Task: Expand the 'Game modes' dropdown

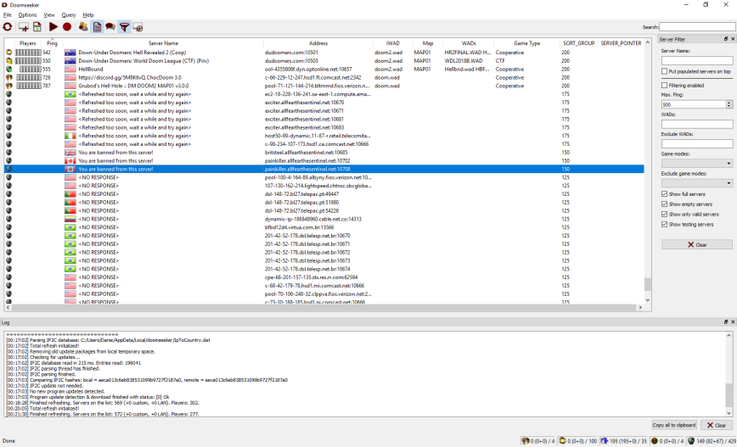Action: pyautogui.click(x=696, y=163)
